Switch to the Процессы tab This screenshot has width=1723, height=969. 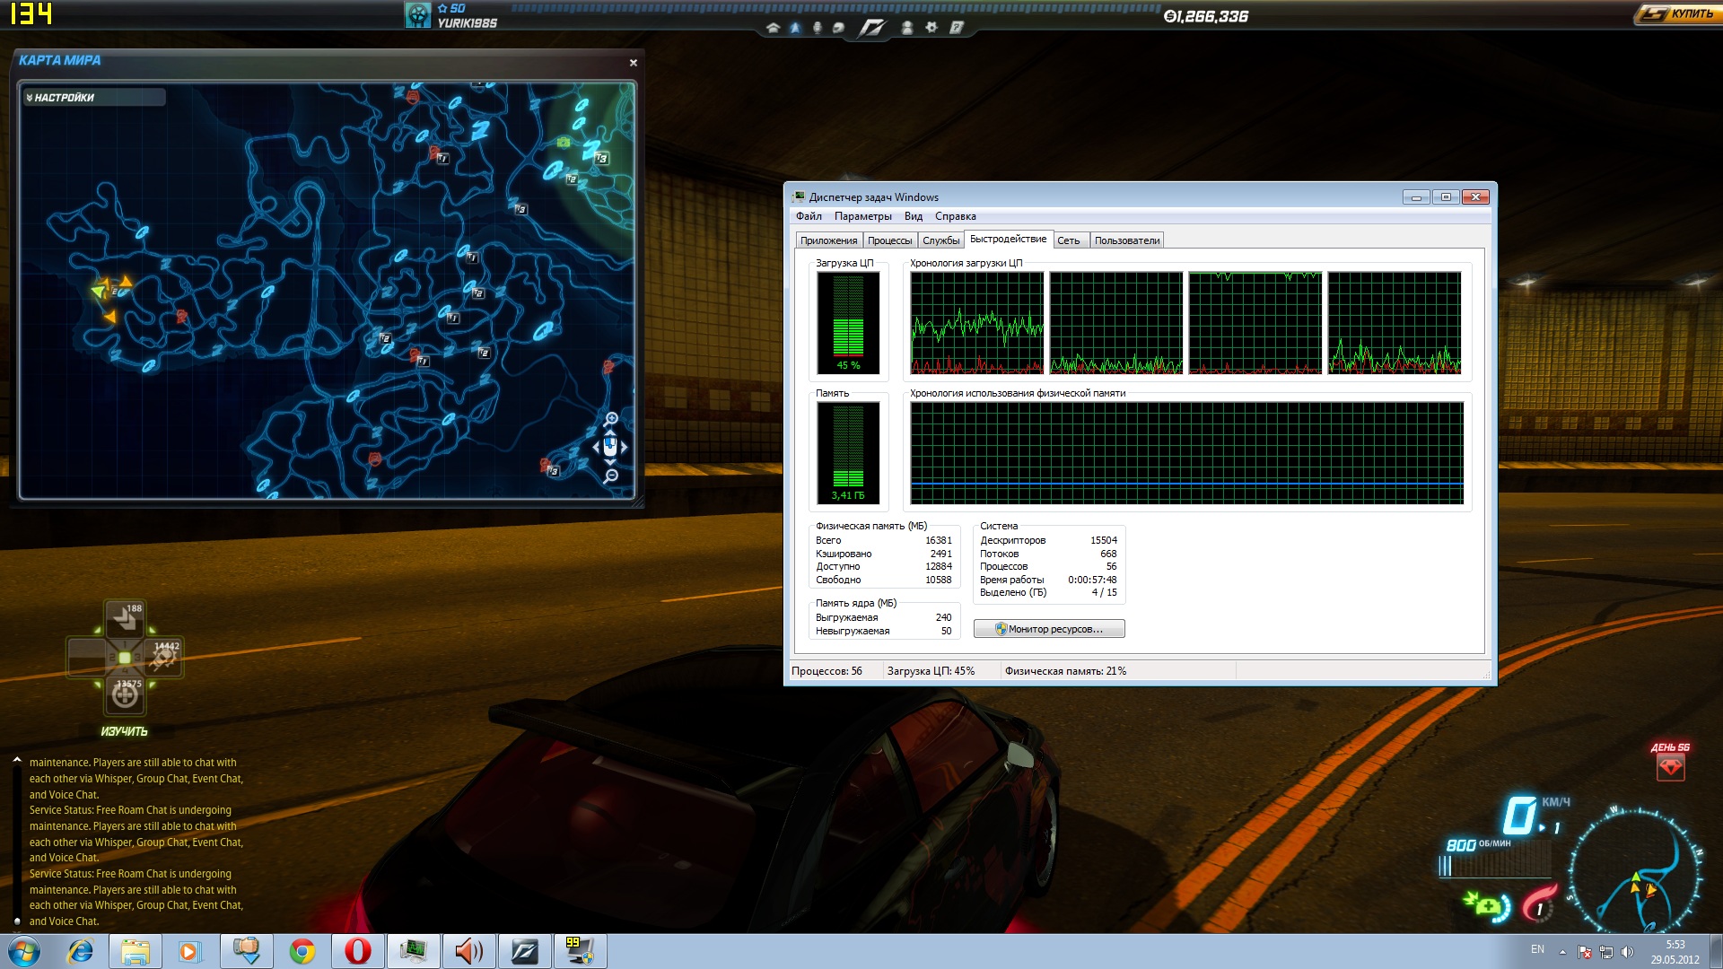(x=889, y=240)
